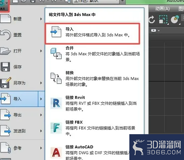
Task: Click the 重置 reset scene item
Action: [x=23, y=35]
